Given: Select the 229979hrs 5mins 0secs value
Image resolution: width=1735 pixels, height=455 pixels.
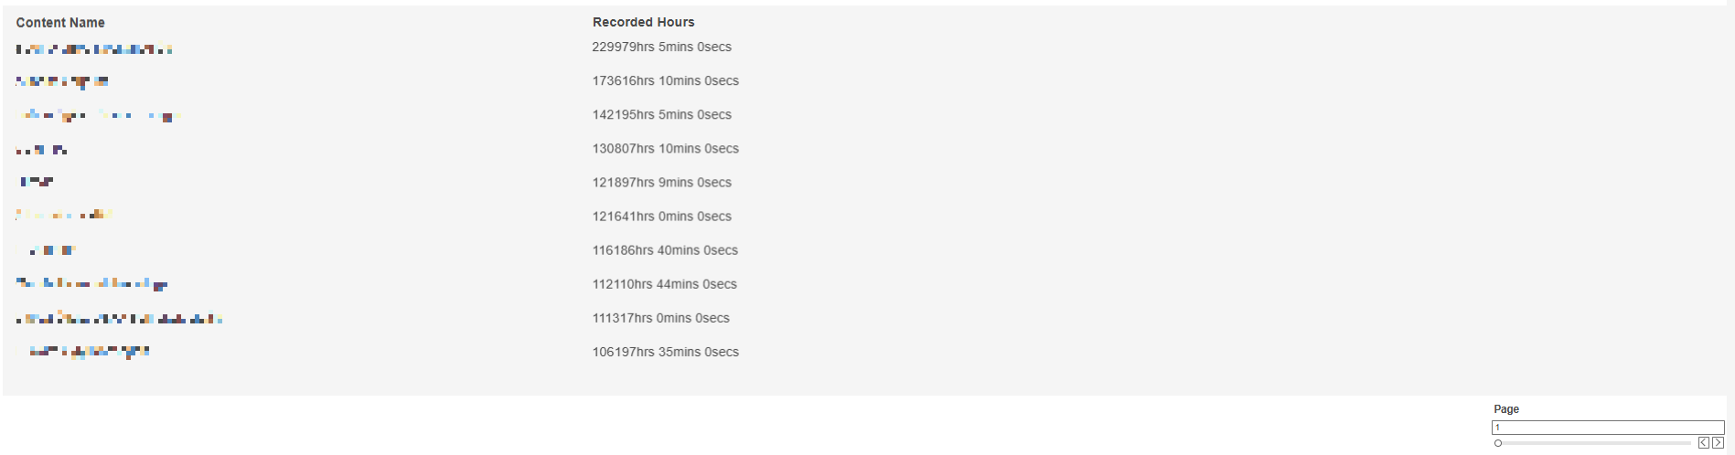Looking at the screenshot, I should (661, 47).
